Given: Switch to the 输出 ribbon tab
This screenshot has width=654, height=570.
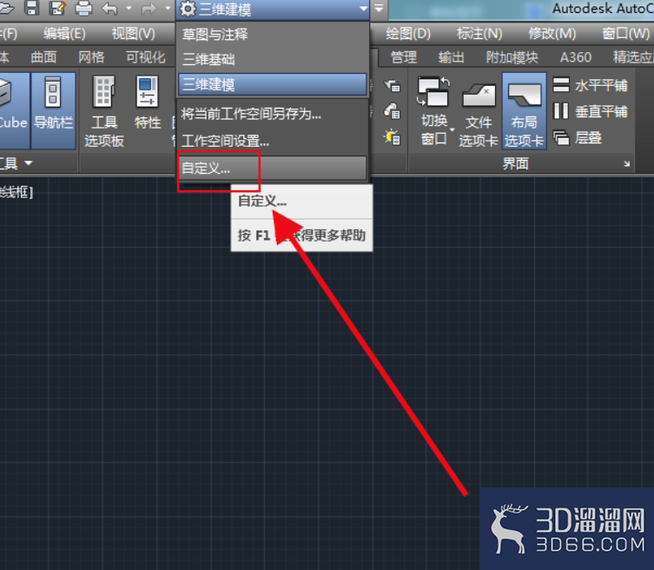Looking at the screenshot, I should 451,57.
